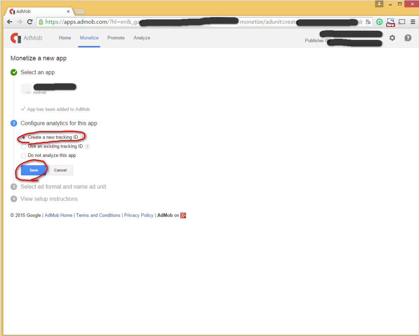This screenshot has width=419, height=336.
Task: Open the Promote navigation tab
Action: coord(116,38)
